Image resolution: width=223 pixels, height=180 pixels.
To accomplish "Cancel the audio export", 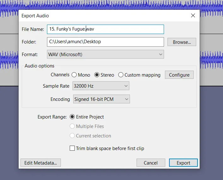I will 151,163.
